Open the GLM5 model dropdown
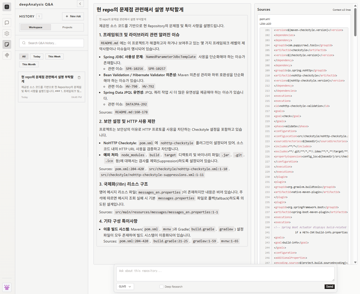The height and width of the screenshot is (294, 360). 125,286
